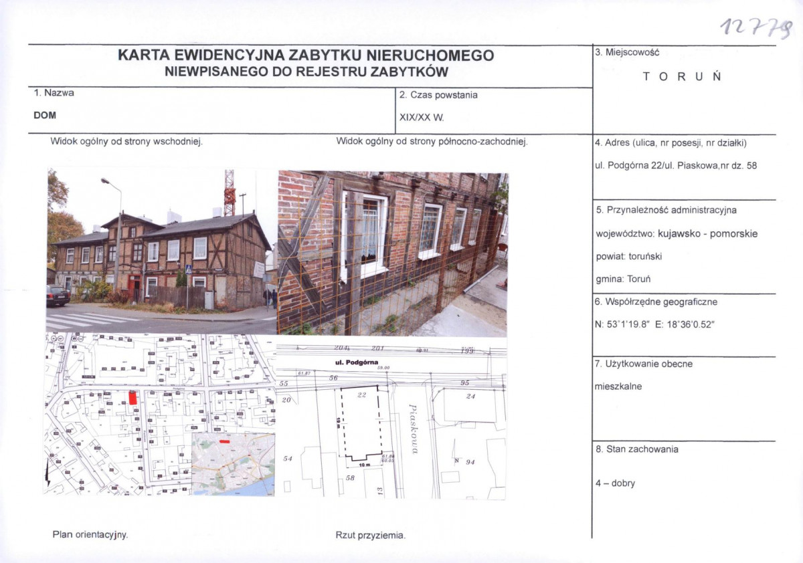Click the 'Piaskowa' street label on plan

point(414,429)
